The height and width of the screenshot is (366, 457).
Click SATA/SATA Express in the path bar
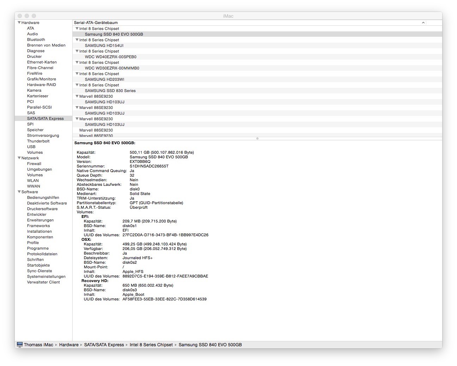104,345
